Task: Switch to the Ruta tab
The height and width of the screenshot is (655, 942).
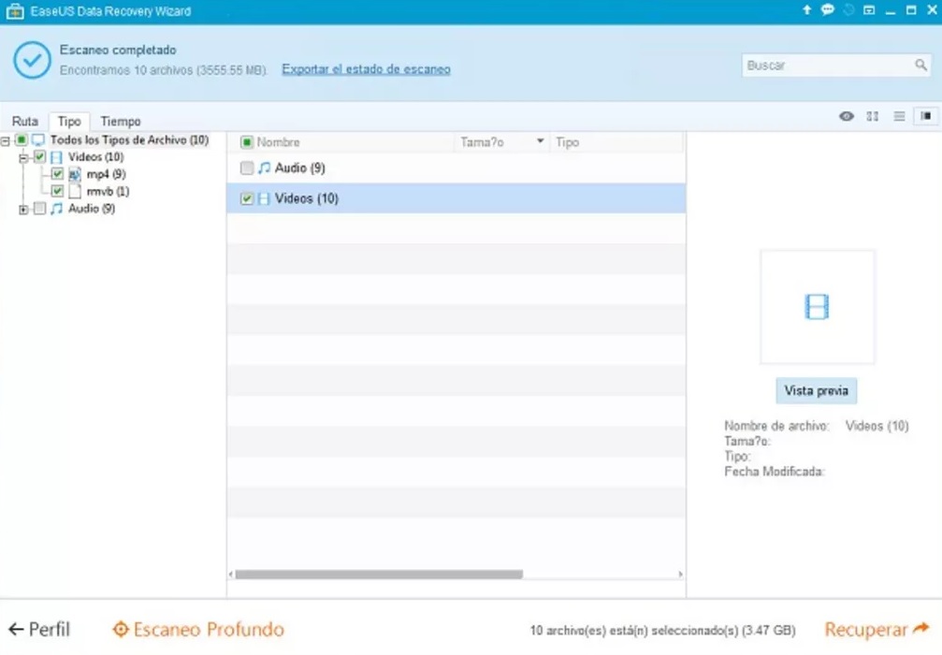Action: [x=24, y=122]
